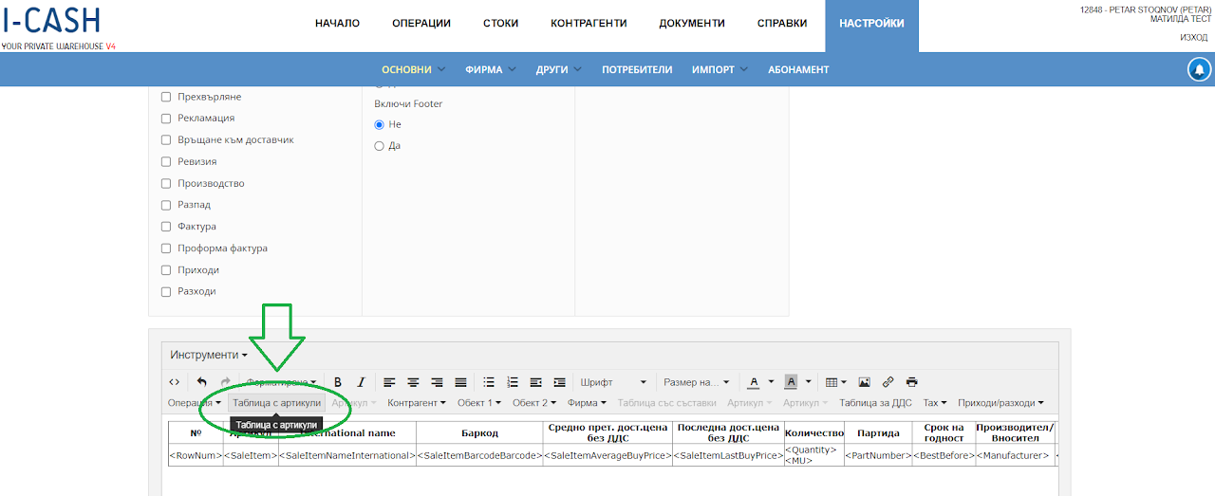Expand the Инструменти menu
The width and height of the screenshot is (1215, 496).
[209, 355]
